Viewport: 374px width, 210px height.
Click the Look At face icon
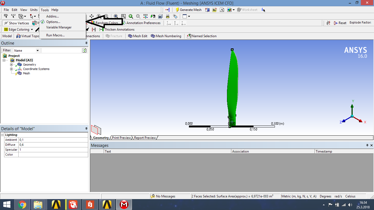[x=153, y=16]
